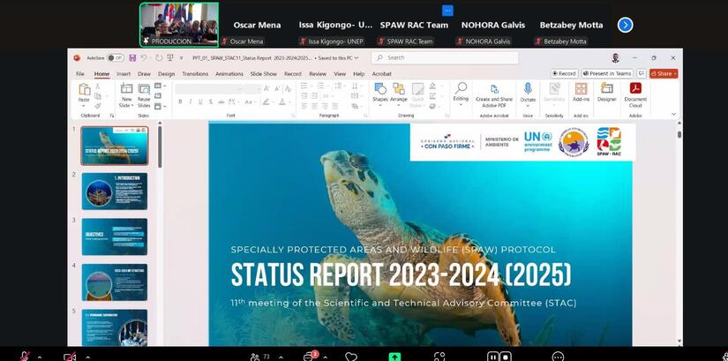Open the participants list showing 73
Viewport: 728px width, 361px height.
(260, 357)
